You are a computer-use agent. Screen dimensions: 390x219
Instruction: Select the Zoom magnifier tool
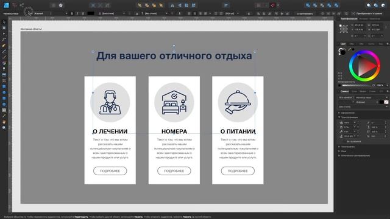[4, 128]
